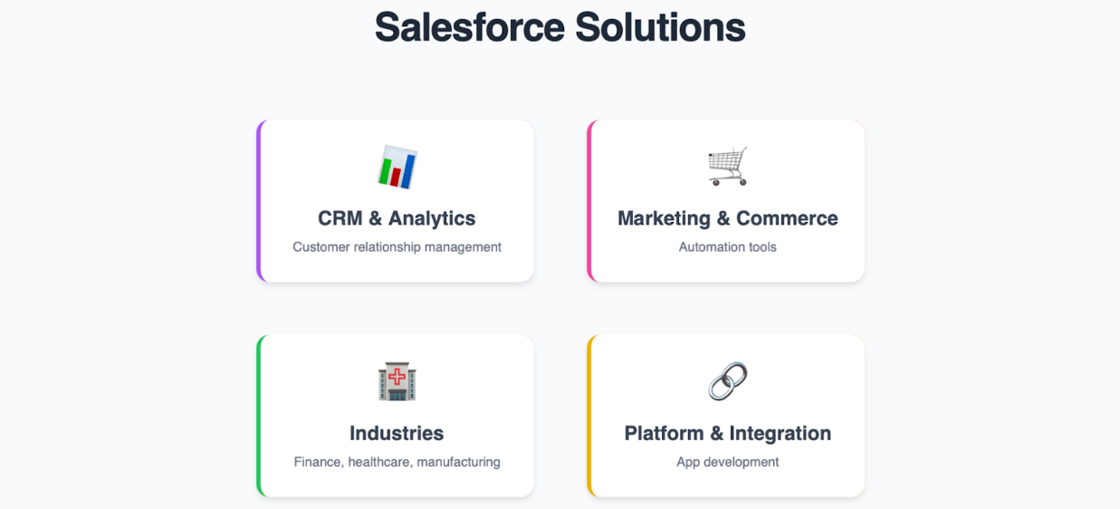Click the 'Automation tools' description text
Screen dimensions: 1120x509
(x=727, y=247)
